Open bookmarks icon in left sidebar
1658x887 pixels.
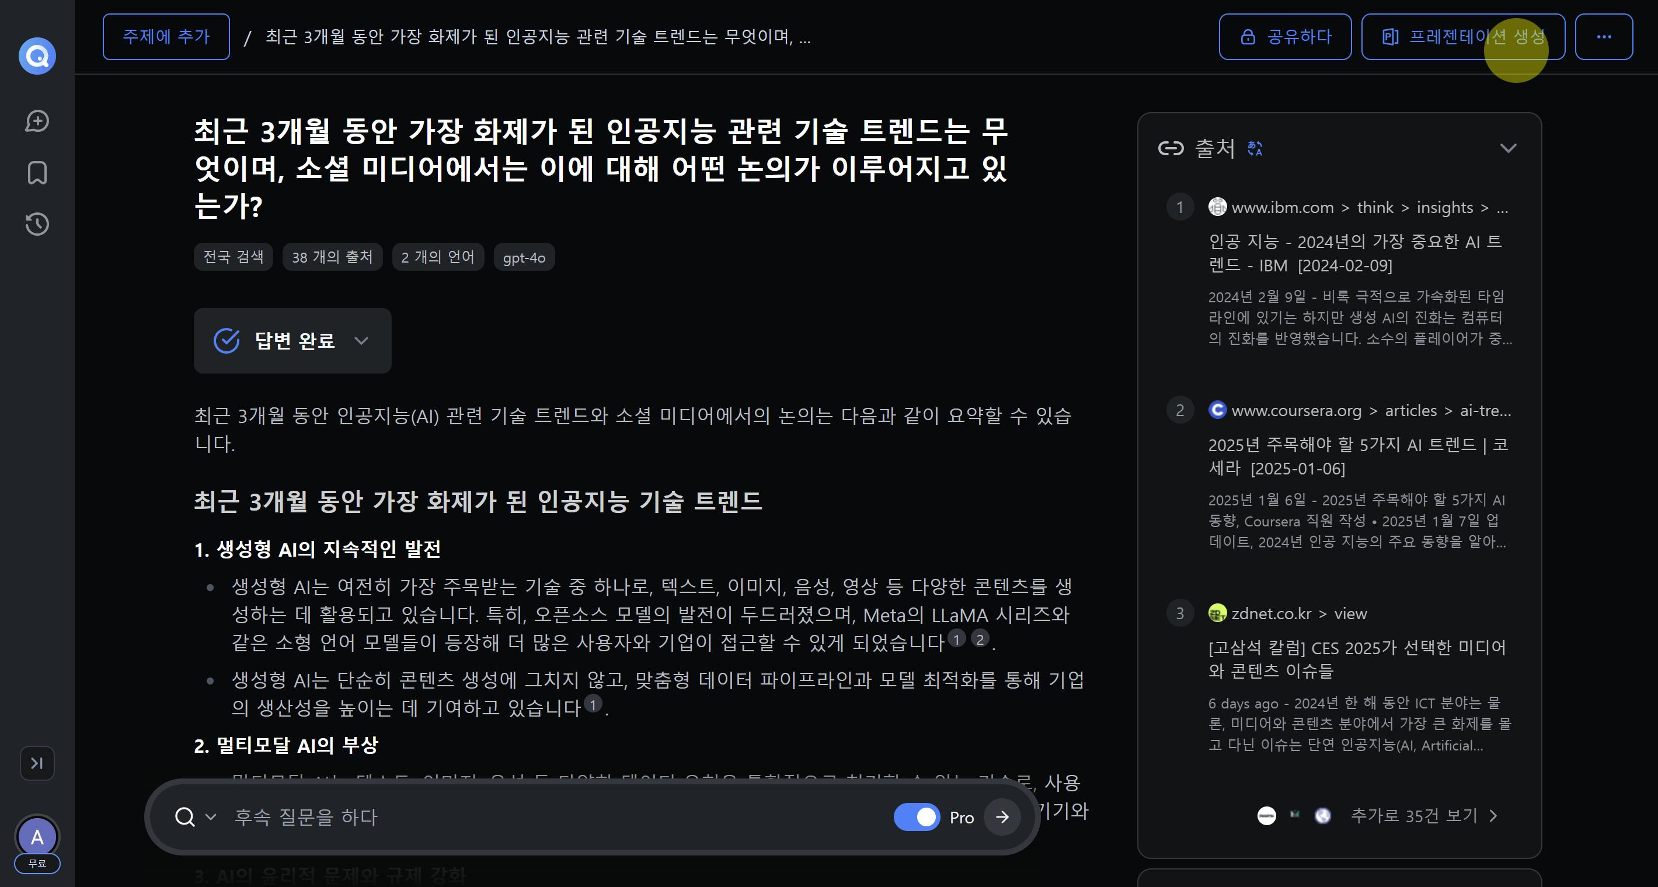[x=37, y=173]
